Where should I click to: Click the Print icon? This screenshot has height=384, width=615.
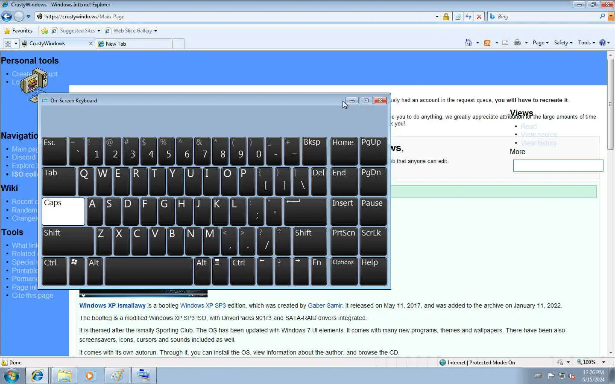click(517, 43)
